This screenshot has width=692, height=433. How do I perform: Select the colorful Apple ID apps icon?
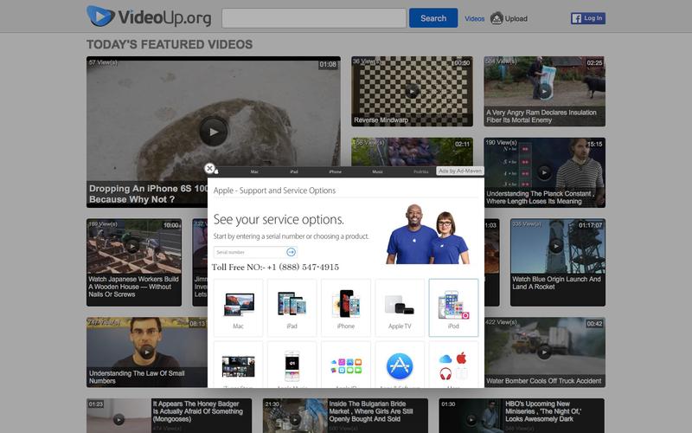[x=345, y=365]
